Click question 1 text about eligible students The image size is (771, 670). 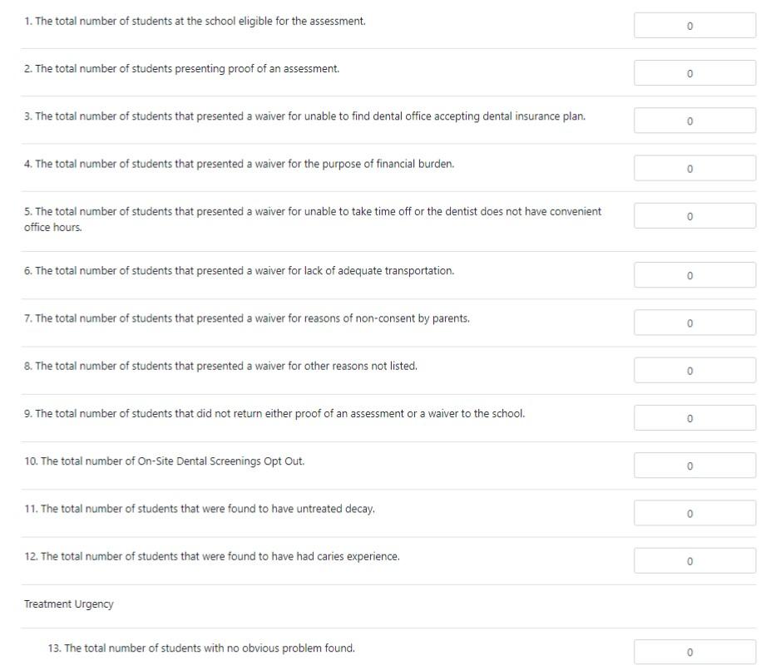[x=195, y=21]
